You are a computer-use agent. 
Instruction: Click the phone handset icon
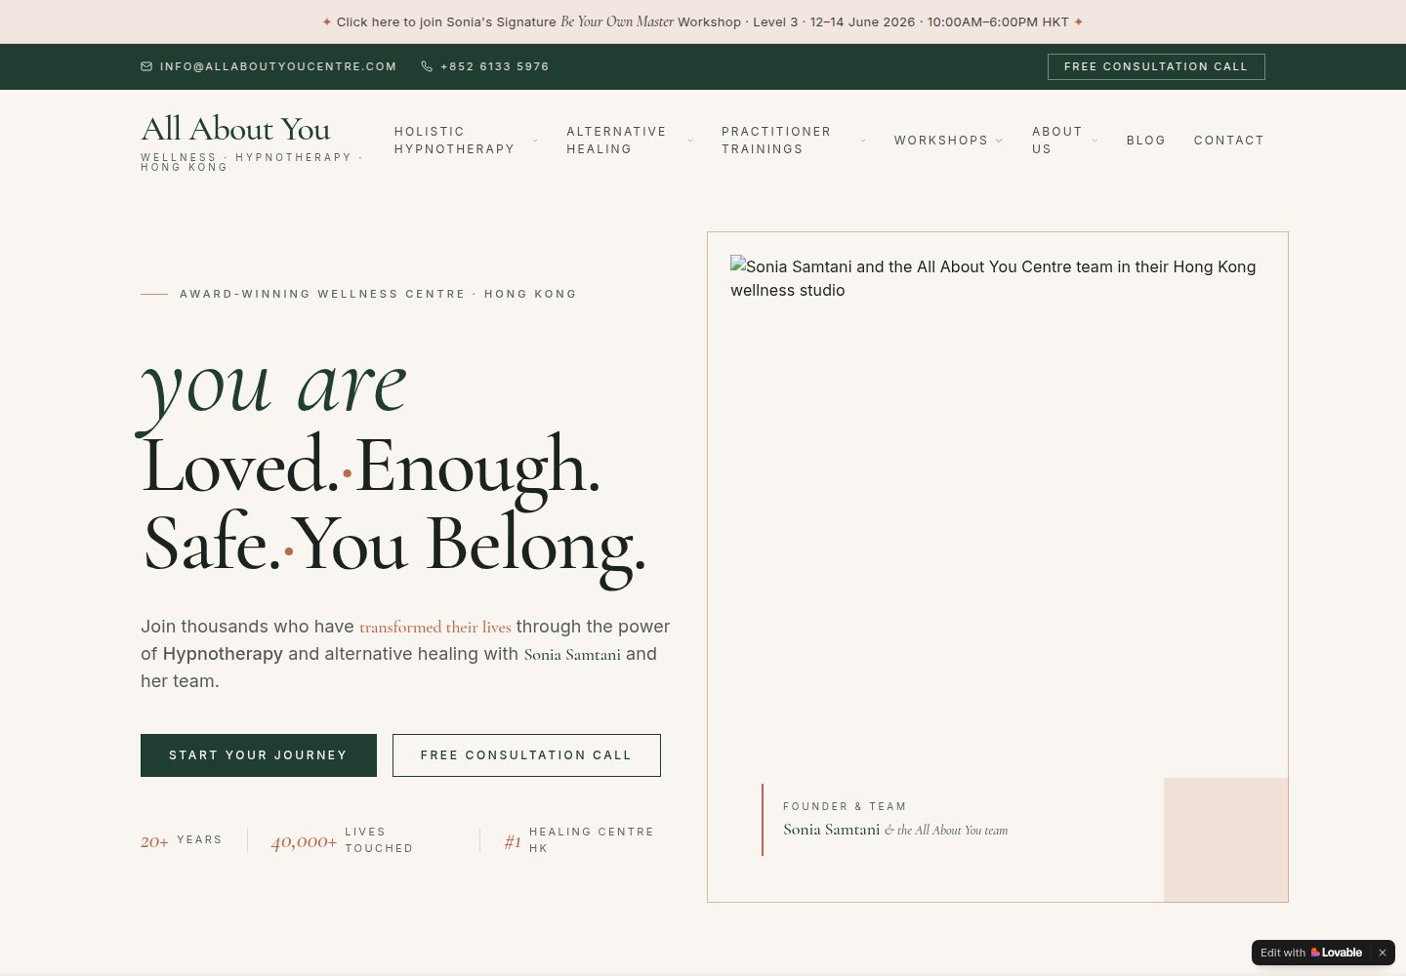pyautogui.click(x=427, y=66)
